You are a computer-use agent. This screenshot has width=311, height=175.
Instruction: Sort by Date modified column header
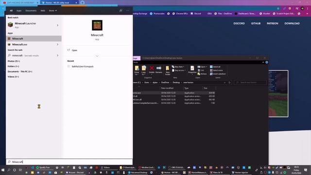tap(172, 88)
